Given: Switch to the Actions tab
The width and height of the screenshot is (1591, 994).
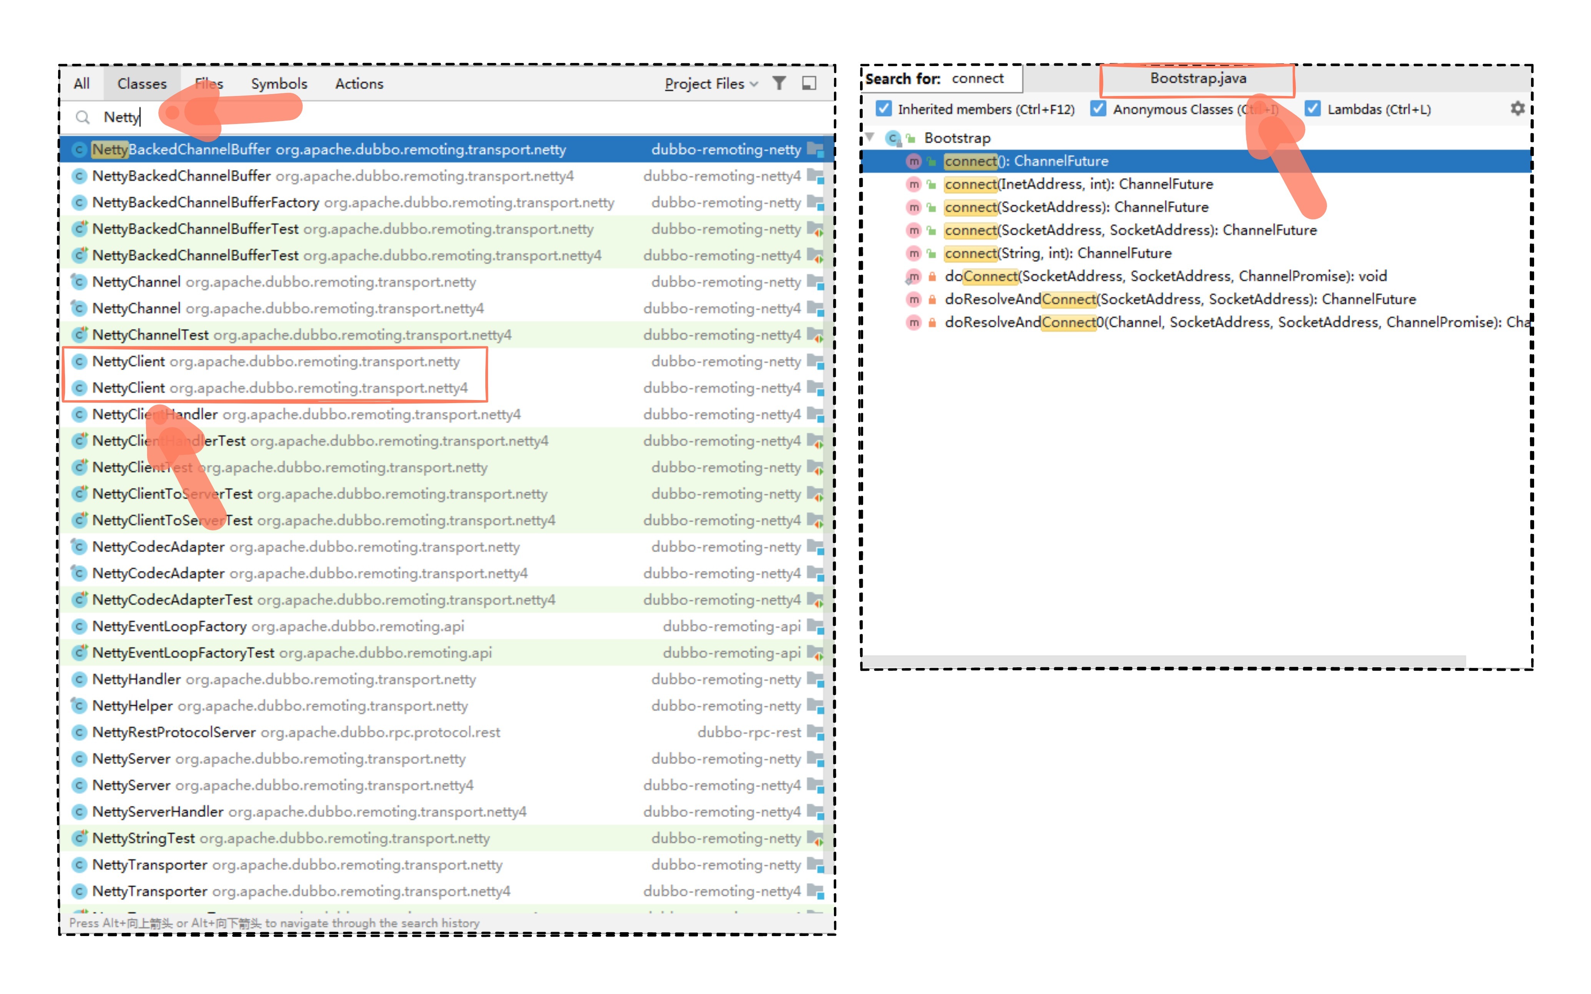Looking at the screenshot, I should pos(359,83).
